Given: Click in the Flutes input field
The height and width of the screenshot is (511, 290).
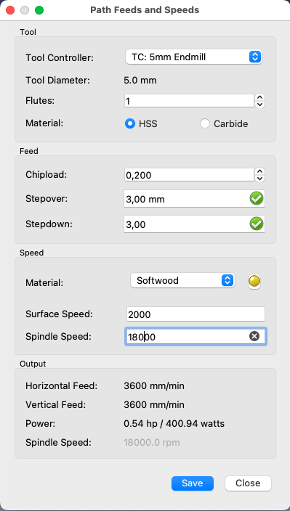Looking at the screenshot, I should tap(189, 101).
